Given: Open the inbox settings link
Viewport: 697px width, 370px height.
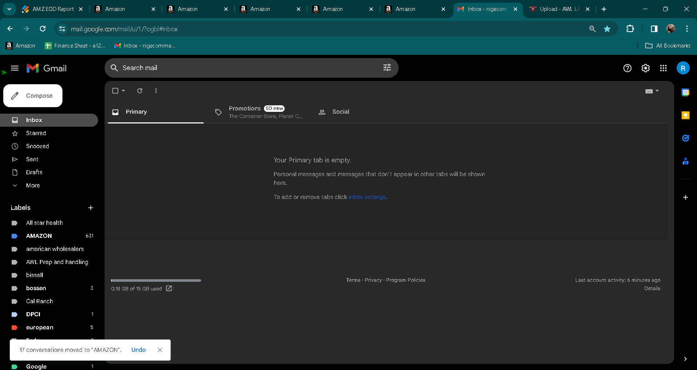Looking at the screenshot, I should 367,197.
